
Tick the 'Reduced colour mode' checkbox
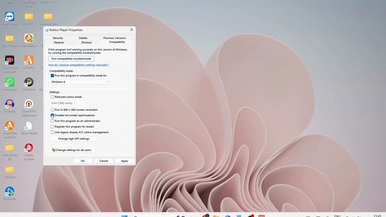pyautogui.click(x=52, y=97)
